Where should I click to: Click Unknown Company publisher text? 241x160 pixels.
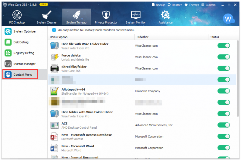point(148,91)
